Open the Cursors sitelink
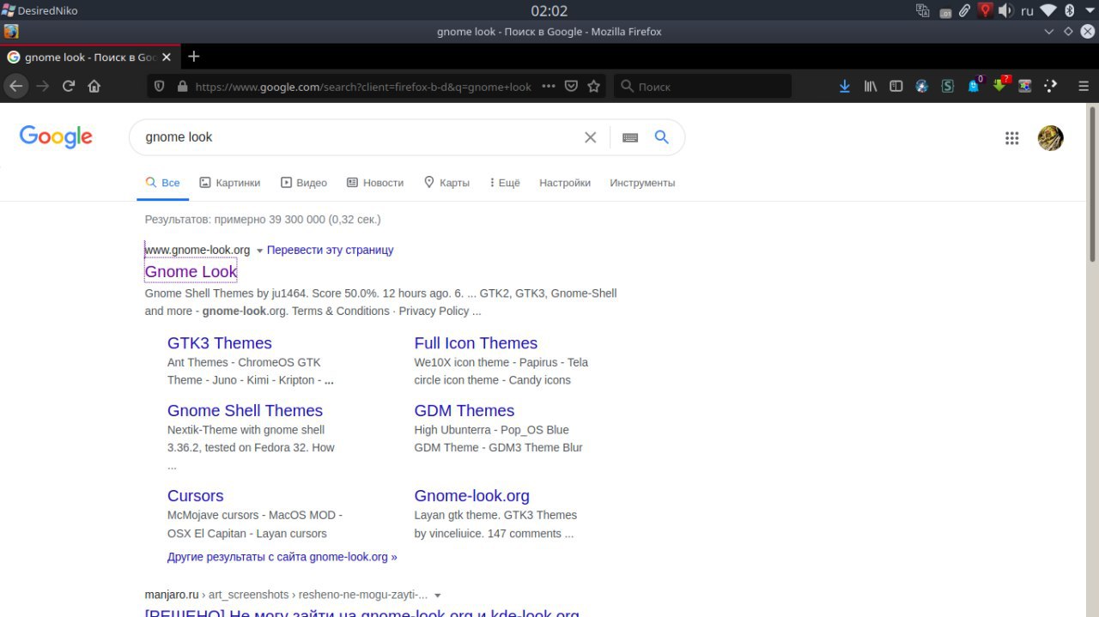1099x617 pixels. [195, 495]
